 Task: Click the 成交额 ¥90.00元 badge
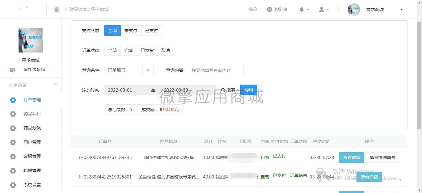[160, 110]
